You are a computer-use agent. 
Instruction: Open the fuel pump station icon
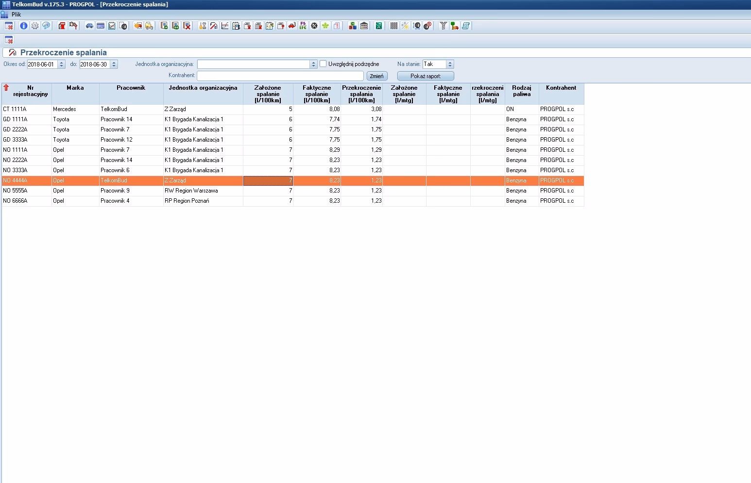[x=62, y=26]
